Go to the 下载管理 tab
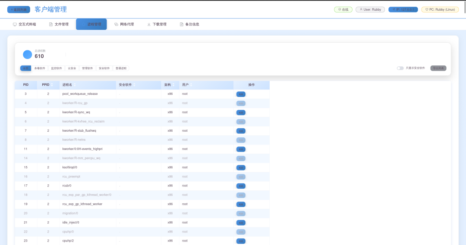466x245 pixels. pos(157,24)
